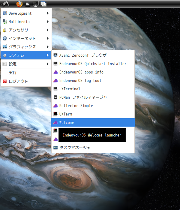Click the LXDE main menu logo in panel
The image size is (180, 210).
[6, 4]
